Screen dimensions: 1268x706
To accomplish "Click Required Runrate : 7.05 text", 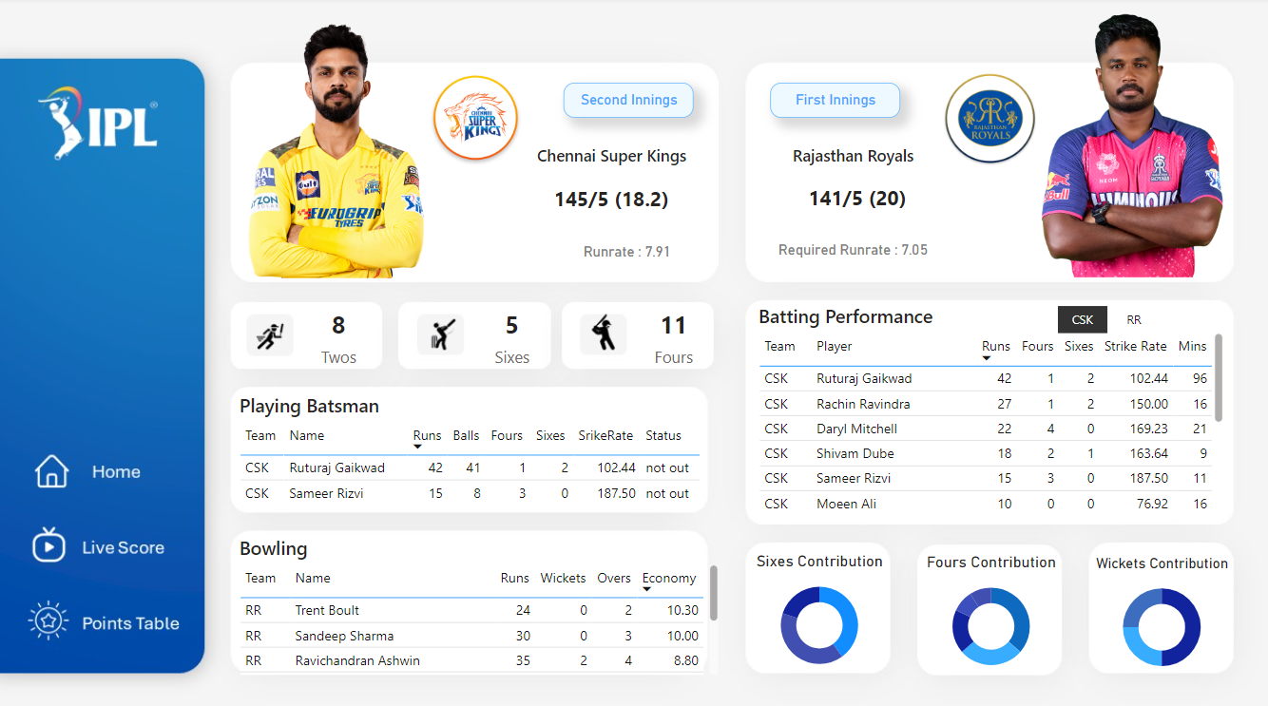I will (x=853, y=250).
